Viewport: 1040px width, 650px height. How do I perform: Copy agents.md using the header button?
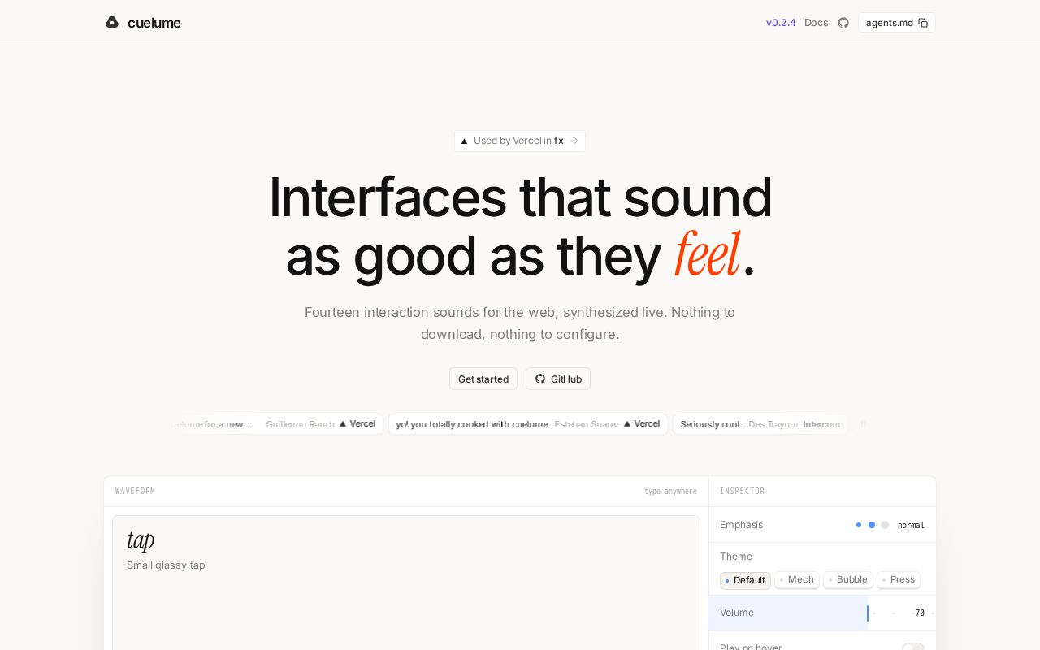point(897,23)
